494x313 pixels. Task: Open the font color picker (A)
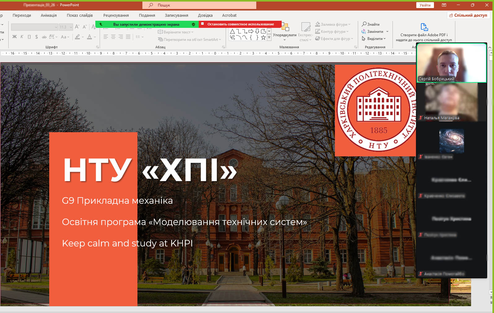point(89,37)
